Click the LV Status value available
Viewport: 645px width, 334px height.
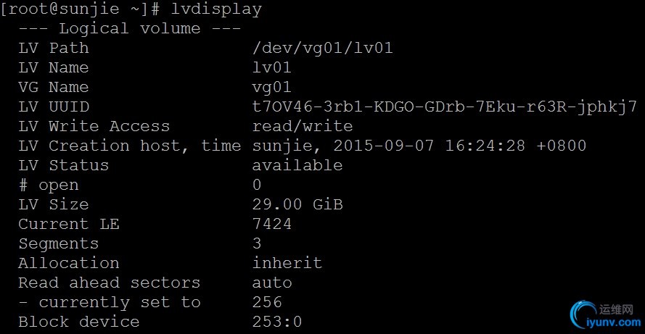pyautogui.click(x=297, y=166)
